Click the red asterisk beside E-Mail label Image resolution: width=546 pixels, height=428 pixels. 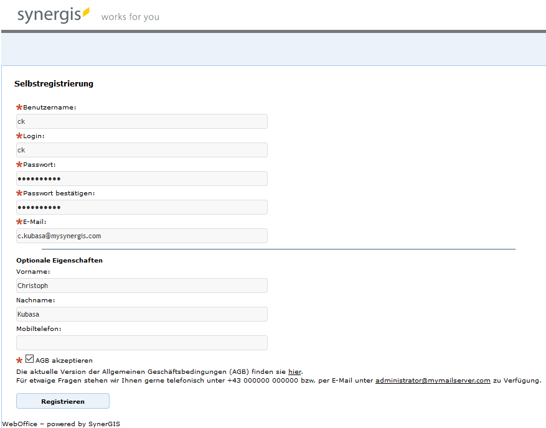click(x=19, y=222)
